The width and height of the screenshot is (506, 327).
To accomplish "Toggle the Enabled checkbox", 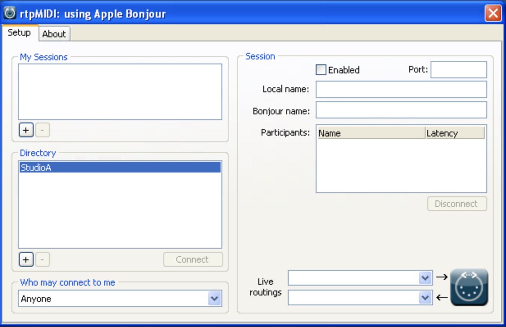I will 321,70.
